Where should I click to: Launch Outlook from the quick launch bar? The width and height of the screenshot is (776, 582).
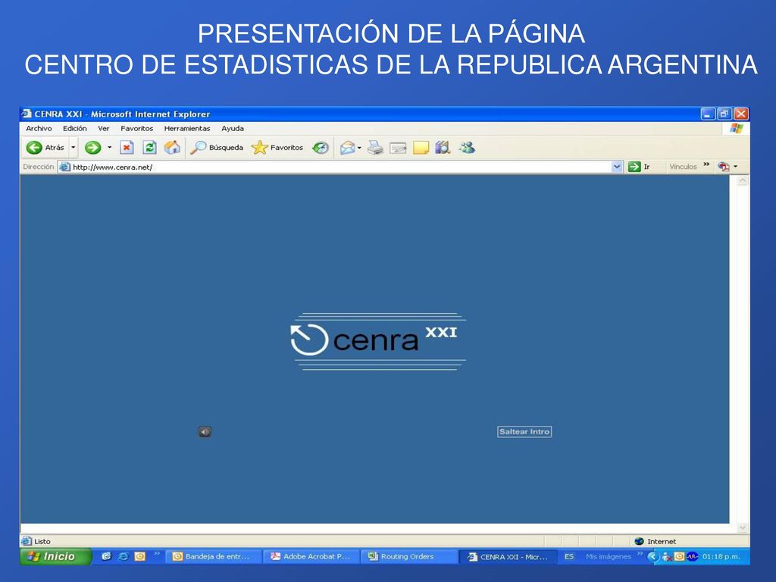click(140, 556)
